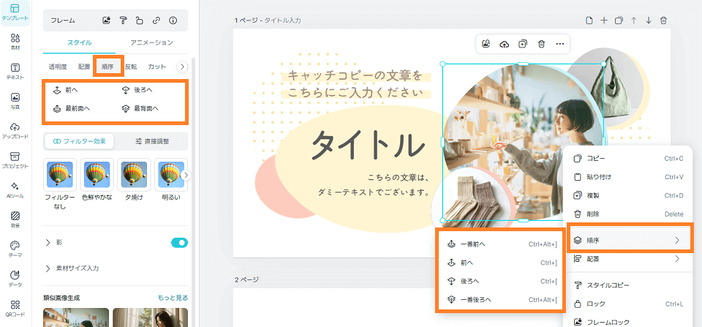
Task: Select the 透明度 style option
Action: (58, 67)
